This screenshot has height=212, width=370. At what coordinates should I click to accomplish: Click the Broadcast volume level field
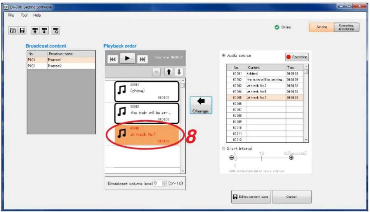click(x=158, y=183)
